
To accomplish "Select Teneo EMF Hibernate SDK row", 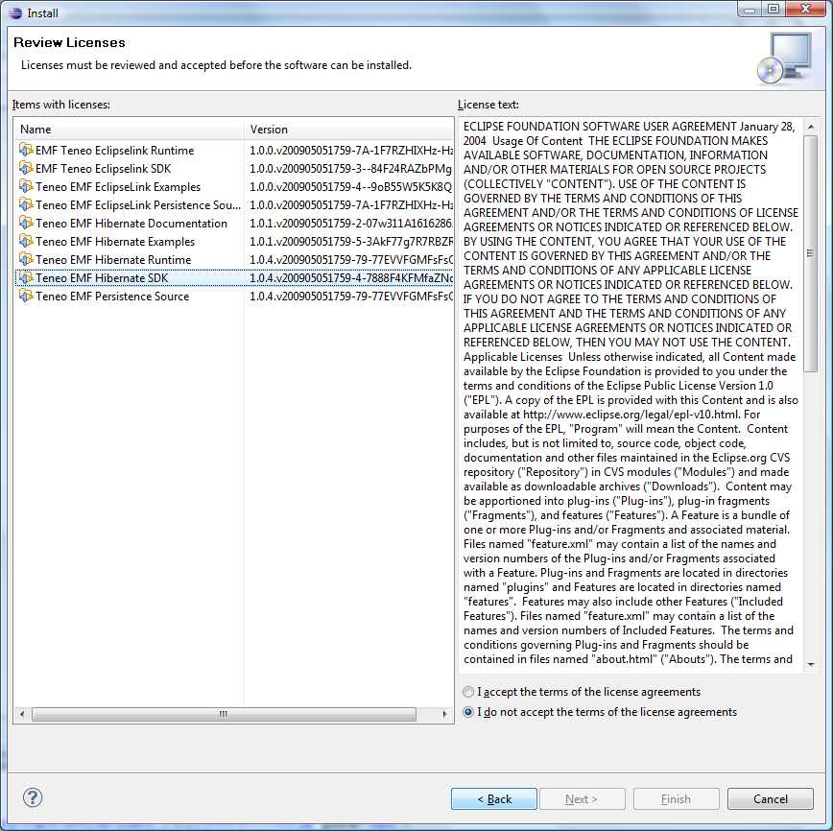I will pyautogui.click(x=234, y=278).
